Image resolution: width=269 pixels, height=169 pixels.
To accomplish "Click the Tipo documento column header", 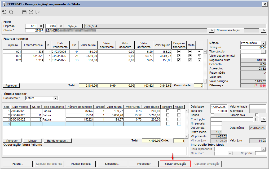I will pyautogui.click(x=54, y=107).
